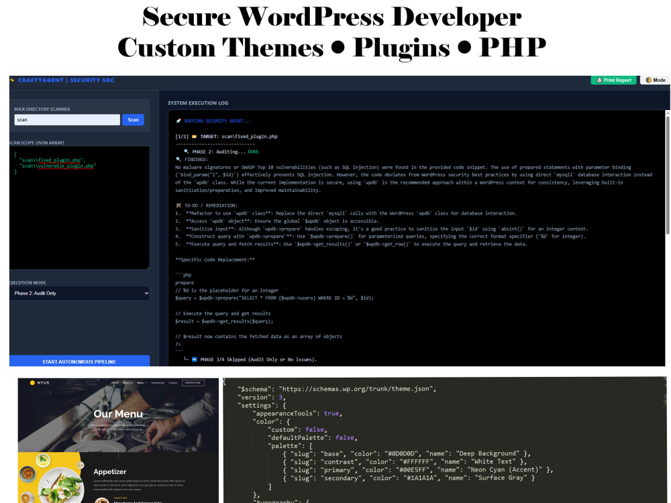
Task: Click the green DONE status text
Action: pos(254,152)
